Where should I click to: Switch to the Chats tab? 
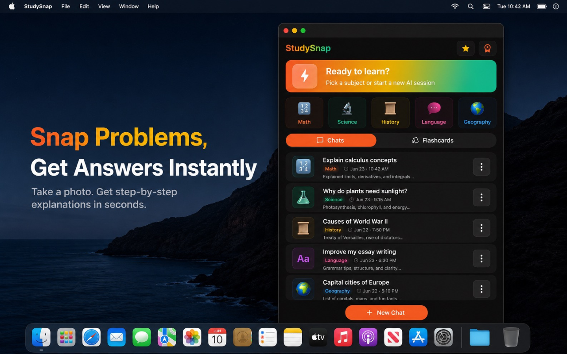click(331, 140)
